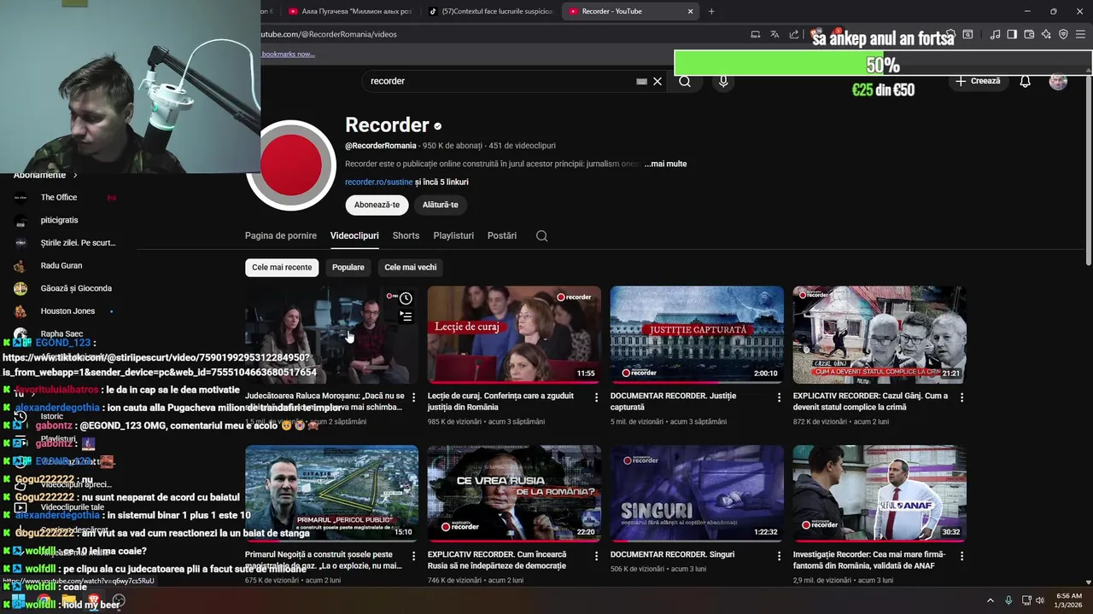
Task: Switch to the Алла Пугачева browser tab
Action: click(x=350, y=11)
